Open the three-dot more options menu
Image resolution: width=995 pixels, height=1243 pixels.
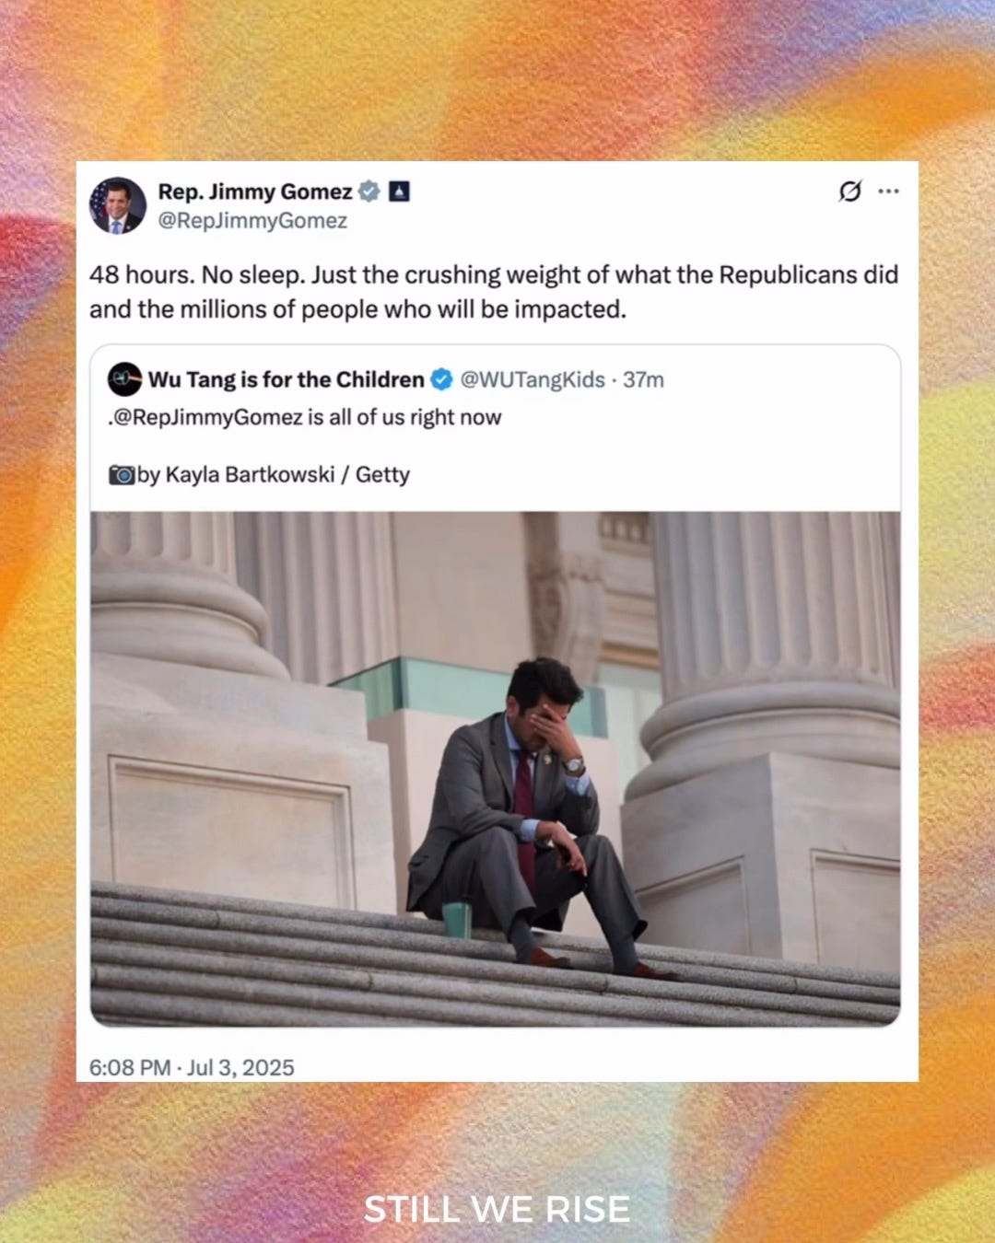click(x=888, y=192)
